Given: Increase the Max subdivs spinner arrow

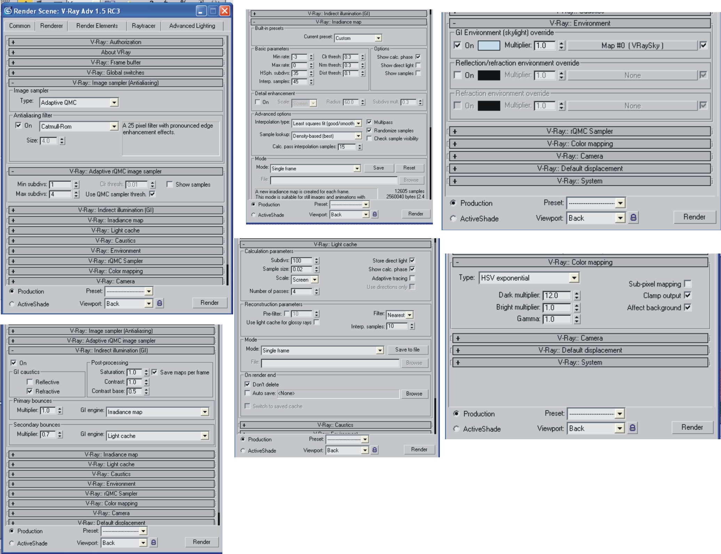Looking at the screenshot, I should point(77,192).
